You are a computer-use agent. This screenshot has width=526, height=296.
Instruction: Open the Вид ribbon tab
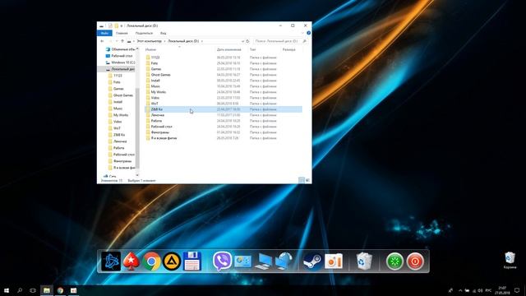[x=163, y=33]
